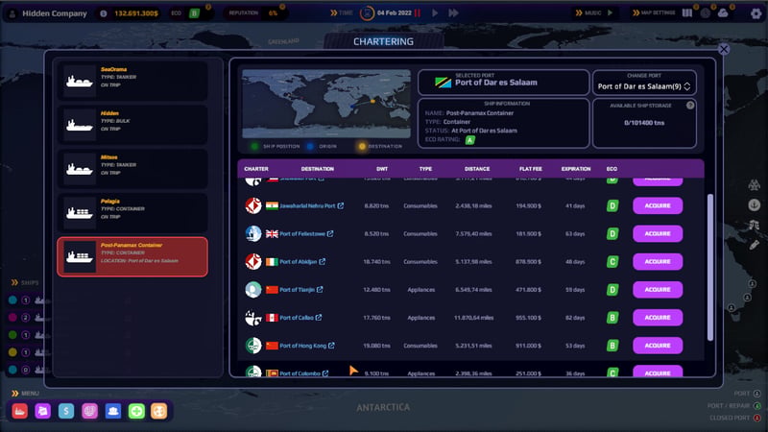Open the red ship menu icon
This screenshot has height=432, width=768.
tap(19, 411)
